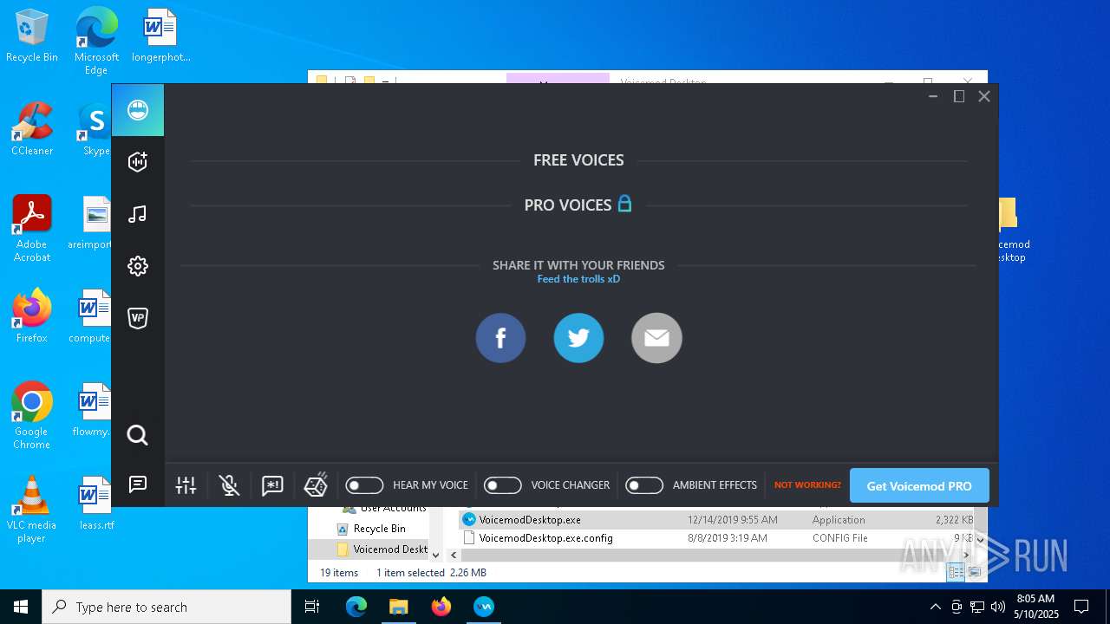The width and height of the screenshot is (1110, 624).
Task: Click the Windows Start button
Action: click(21, 607)
